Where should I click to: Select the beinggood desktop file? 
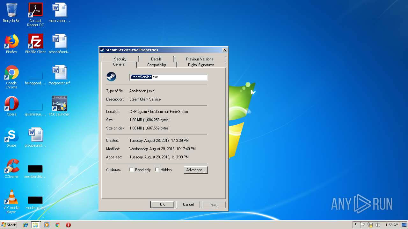(35, 77)
